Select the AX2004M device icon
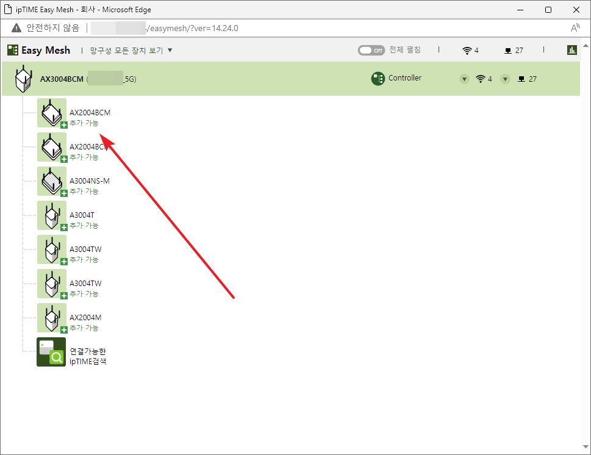591x455 pixels. coord(52,318)
